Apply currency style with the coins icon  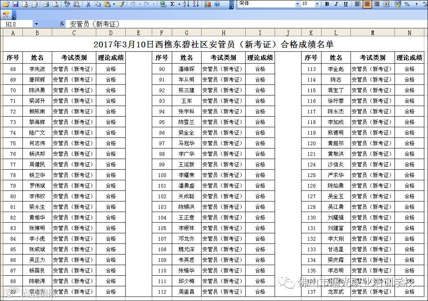[397, 4]
